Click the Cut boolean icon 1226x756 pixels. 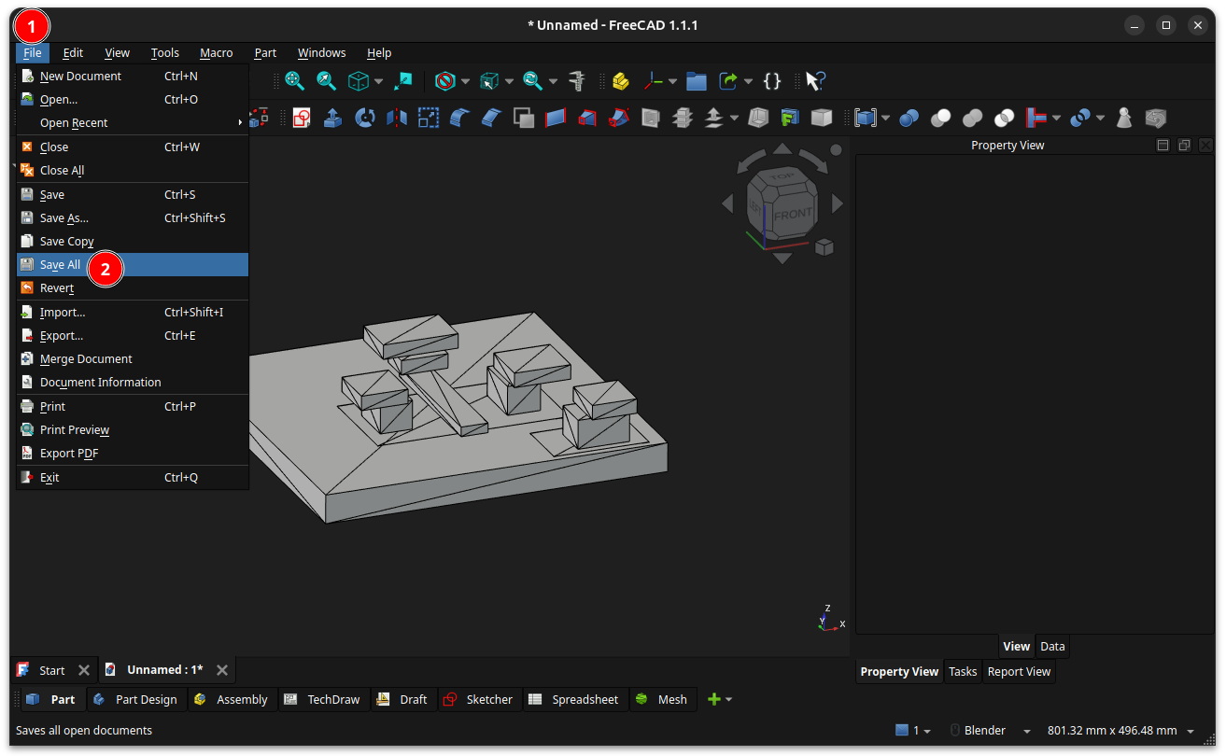[x=940, y=118]
